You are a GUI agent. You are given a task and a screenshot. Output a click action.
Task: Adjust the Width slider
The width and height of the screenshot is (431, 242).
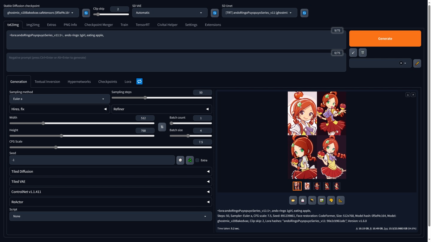pos(82,123)
